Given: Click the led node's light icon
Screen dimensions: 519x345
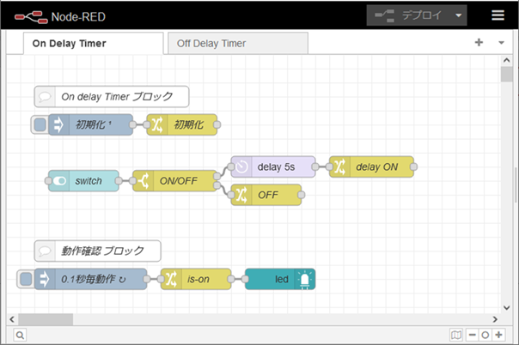Looking at the screenshot, I should [x=304, y=279].
